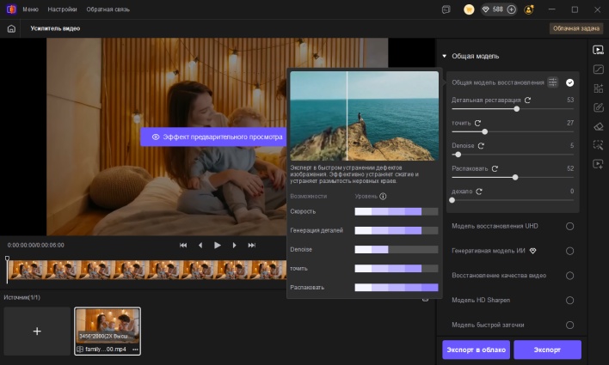The height and width of the screenshot is (365, 609).
Task: Select the Генеративная модель ИИ option
Action: coord(569,251)
